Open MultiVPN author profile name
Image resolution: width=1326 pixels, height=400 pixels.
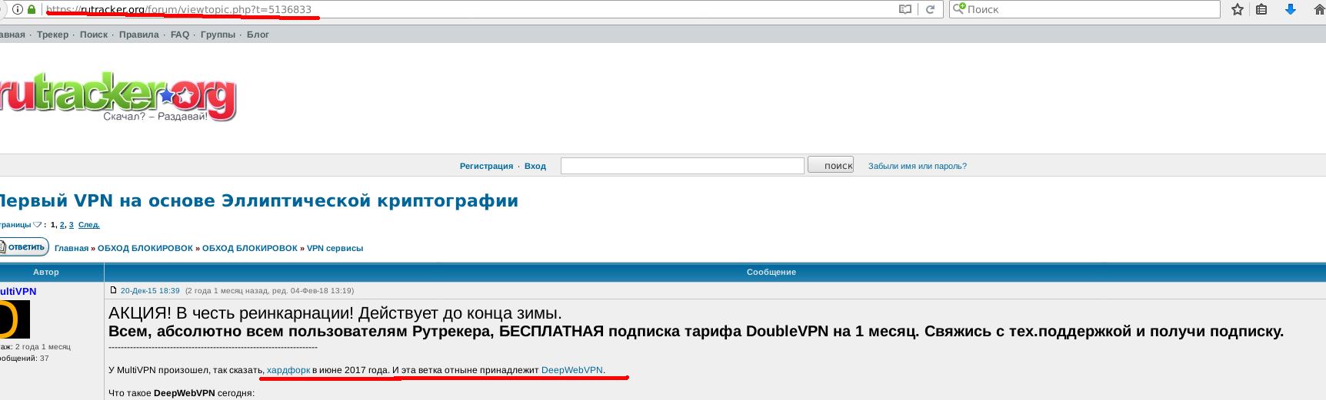[18, 292]
